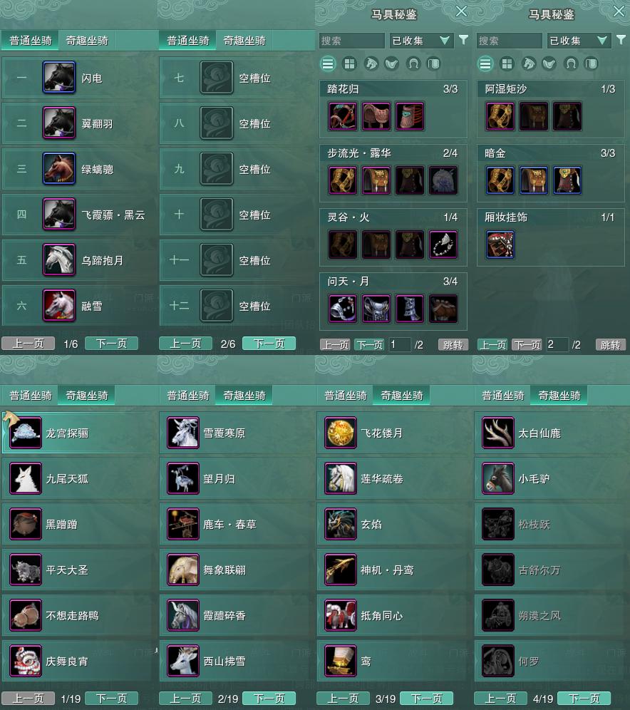
Task: Open the 厢妆挂饰 gear item icon
Action: click(x=500, y=245)
